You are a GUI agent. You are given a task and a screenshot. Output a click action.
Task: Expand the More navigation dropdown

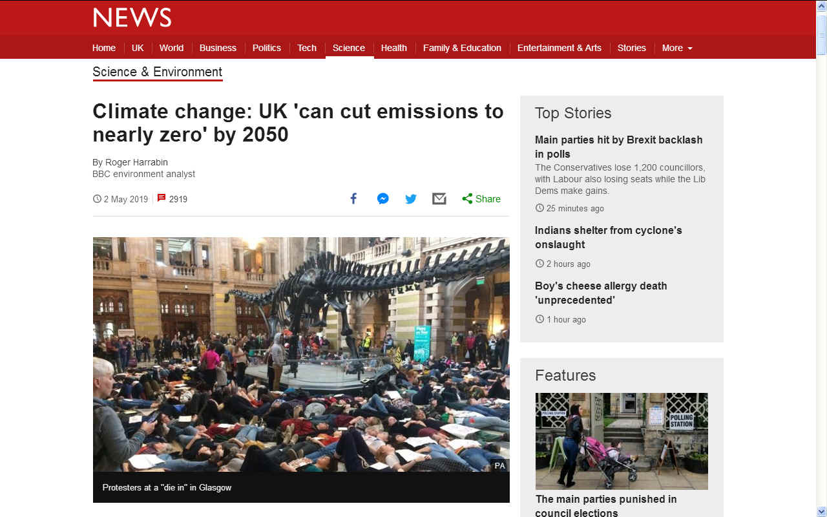[677, 48]
